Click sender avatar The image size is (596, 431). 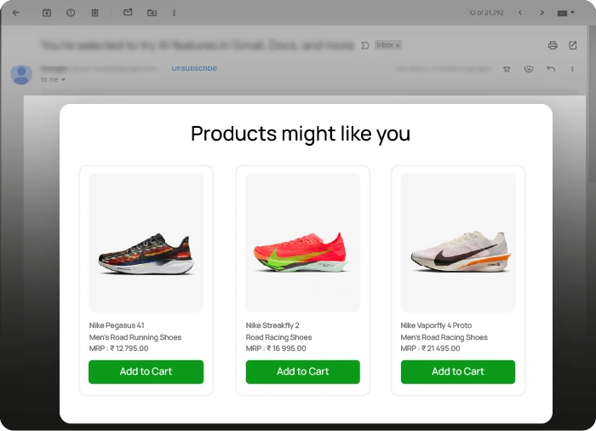click(x=21, y=74)
